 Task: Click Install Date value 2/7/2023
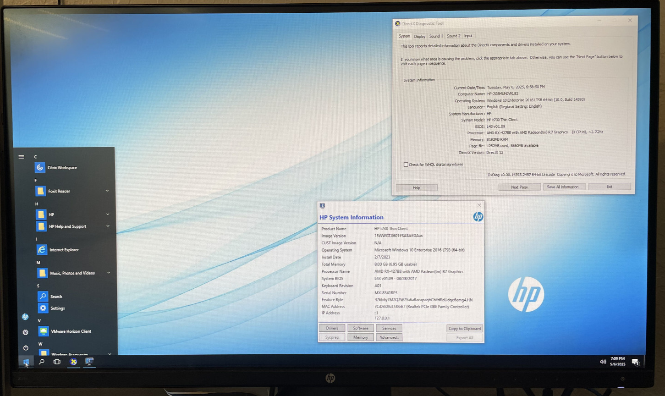click(382, 257)
